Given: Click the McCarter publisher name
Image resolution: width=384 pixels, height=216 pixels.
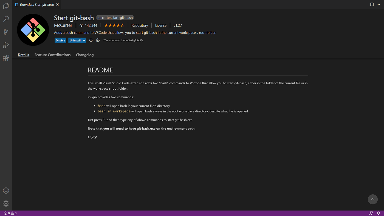Looking at the screenshot, I should [63, 25].
